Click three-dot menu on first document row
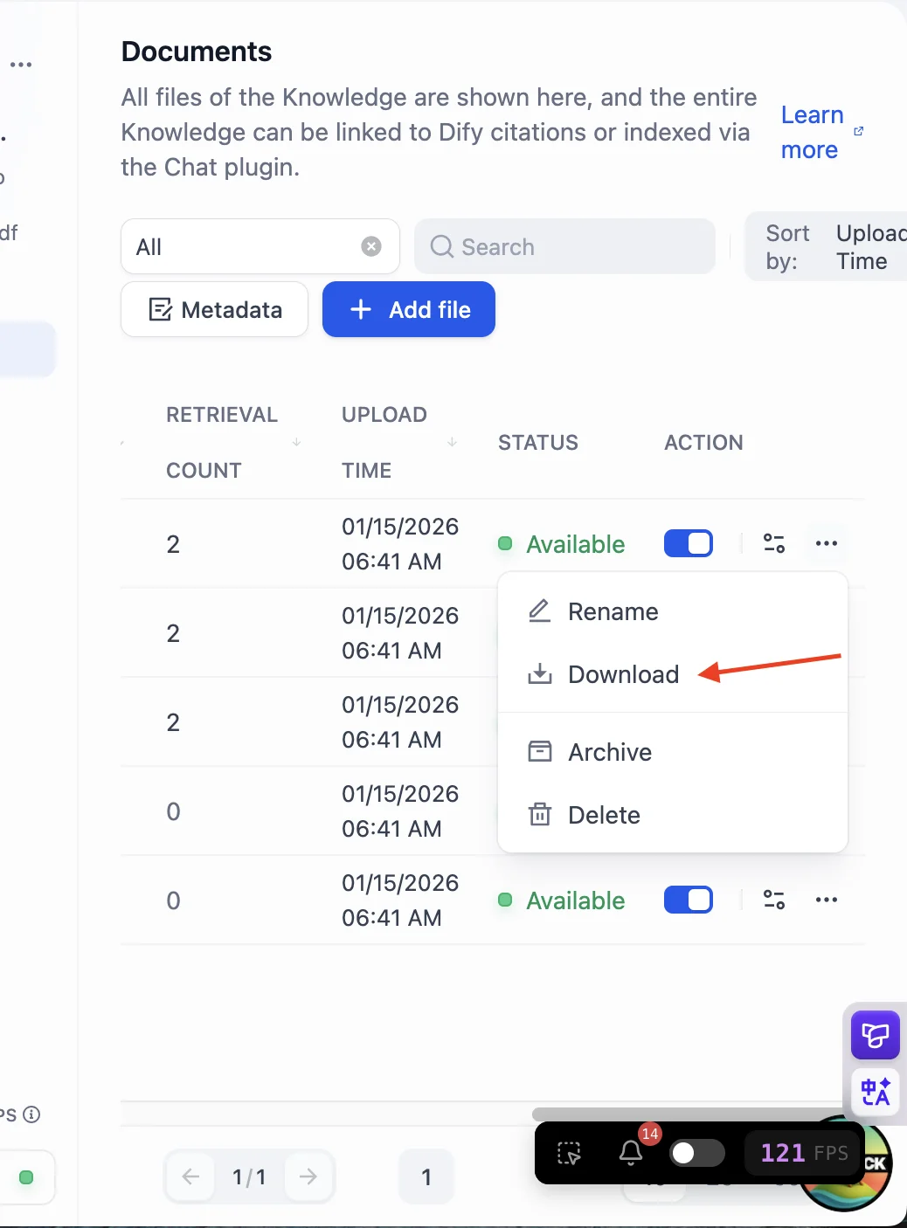 (826, 543)
